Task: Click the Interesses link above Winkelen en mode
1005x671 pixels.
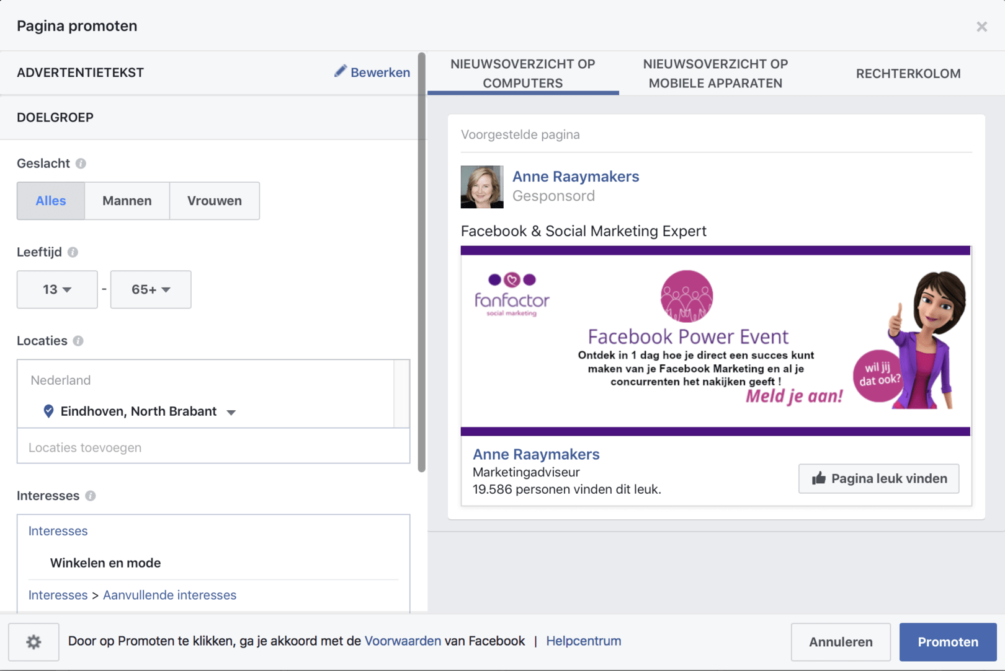Action: point(58,531)
